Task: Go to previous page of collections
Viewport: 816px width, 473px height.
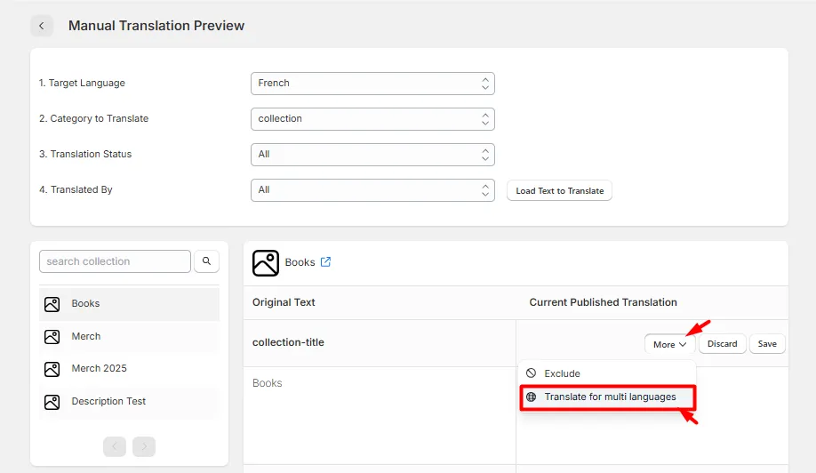Action: click(x=115, y=446)
